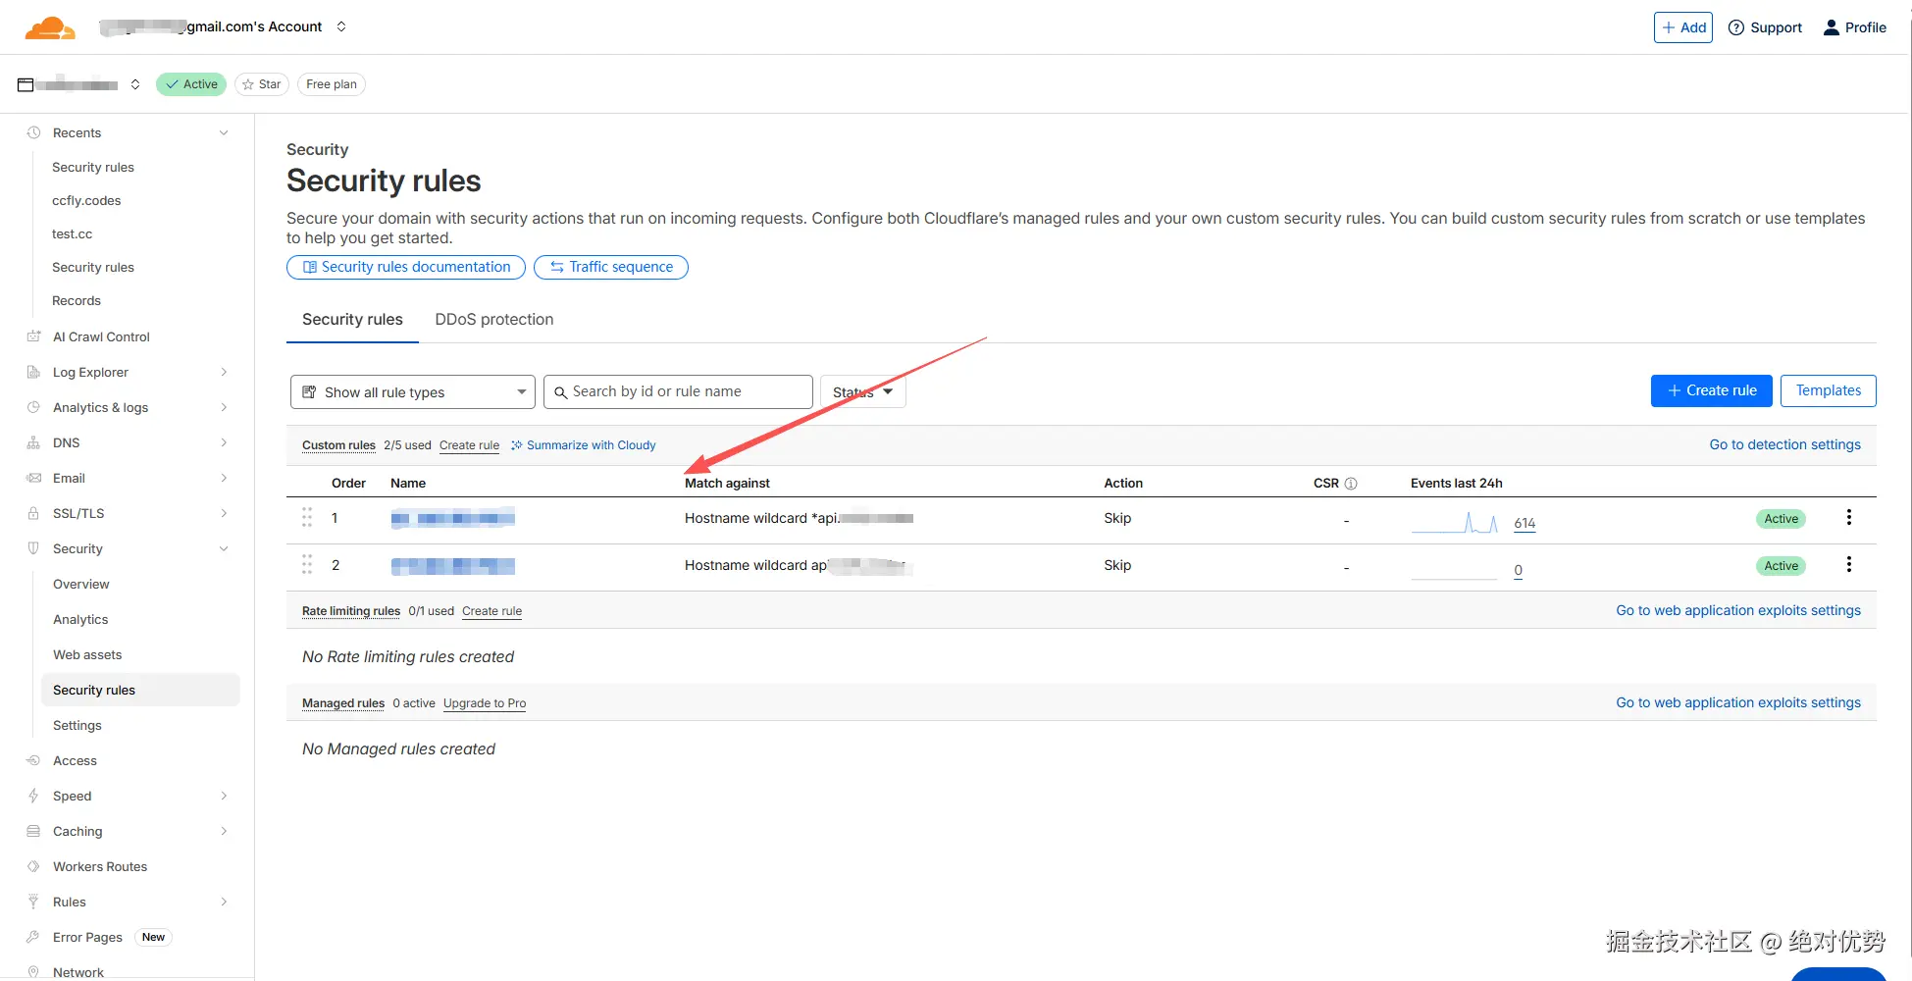This screenshot has width=1912, height=981.
Task: Click the Log Explorer icon
Action: click(x=33, y=372)
